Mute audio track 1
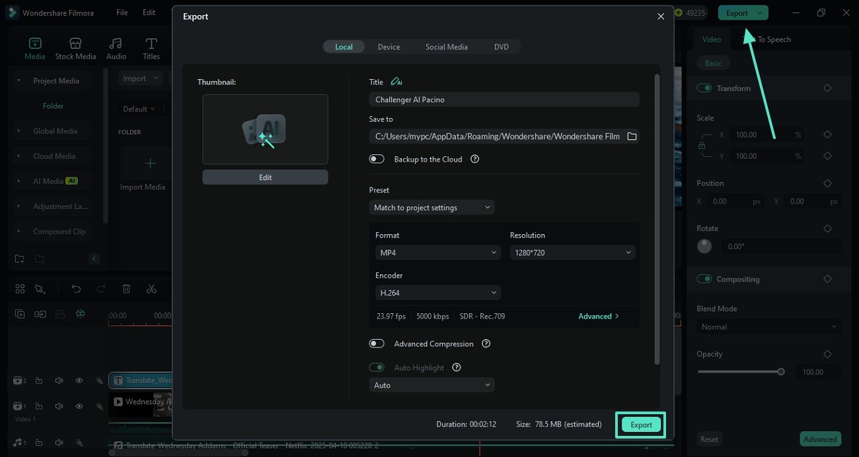 click(59, 442)
